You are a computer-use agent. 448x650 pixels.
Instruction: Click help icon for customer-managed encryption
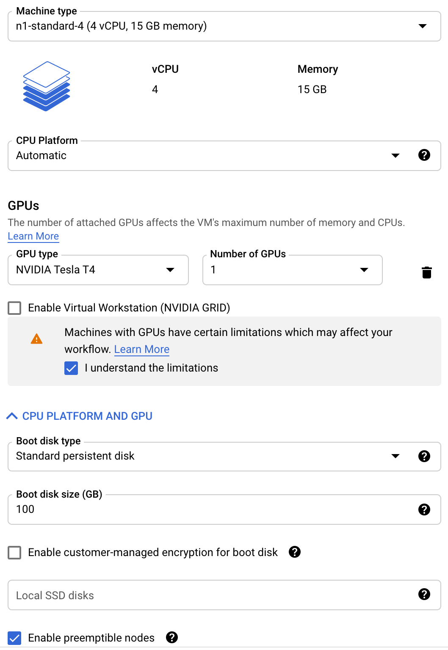295,552
